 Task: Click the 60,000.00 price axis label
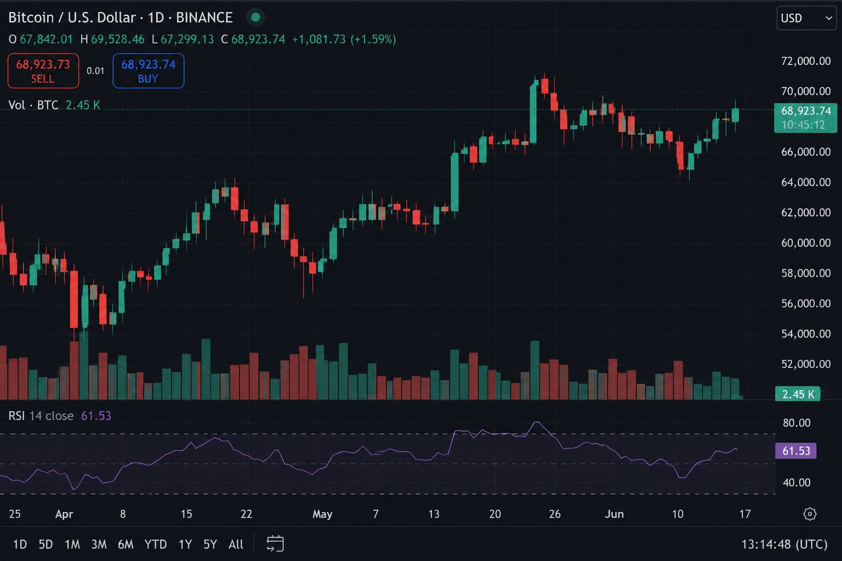806,243
